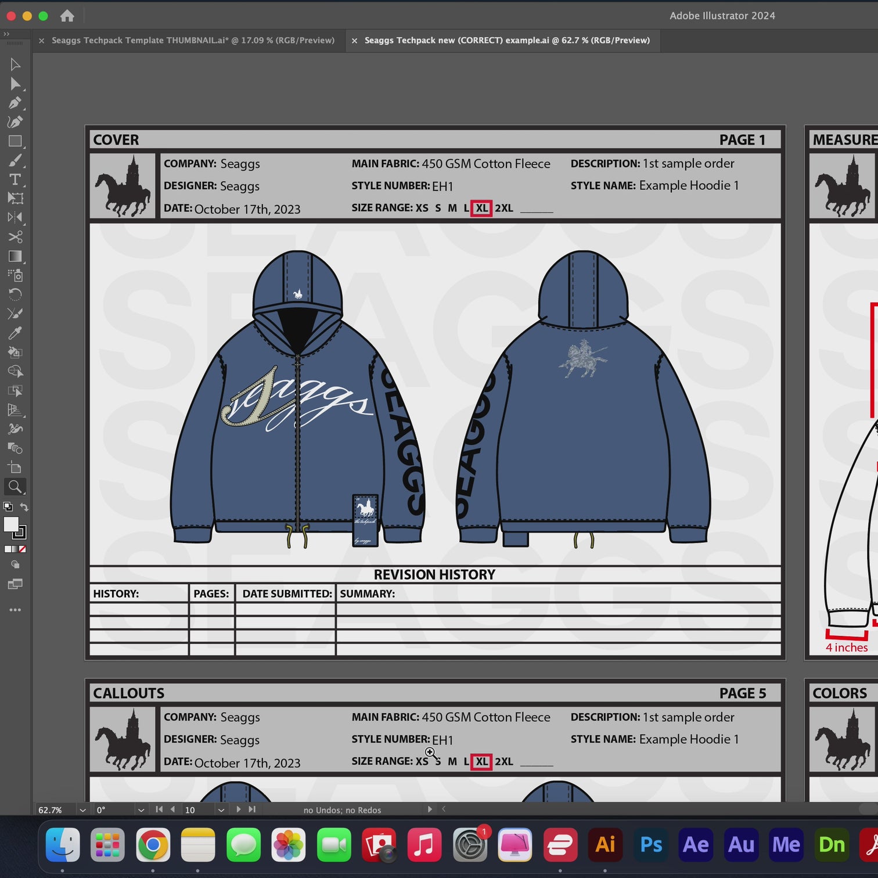Select the Pen tool
Screen dimensions: 878x878
[16, 102]
